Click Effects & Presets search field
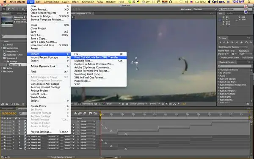This screenshot has height=159, width=254. 235,66
